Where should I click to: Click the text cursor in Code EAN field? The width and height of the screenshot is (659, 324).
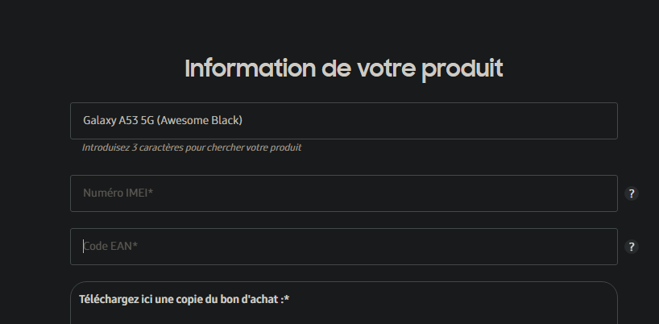(84, 247)
